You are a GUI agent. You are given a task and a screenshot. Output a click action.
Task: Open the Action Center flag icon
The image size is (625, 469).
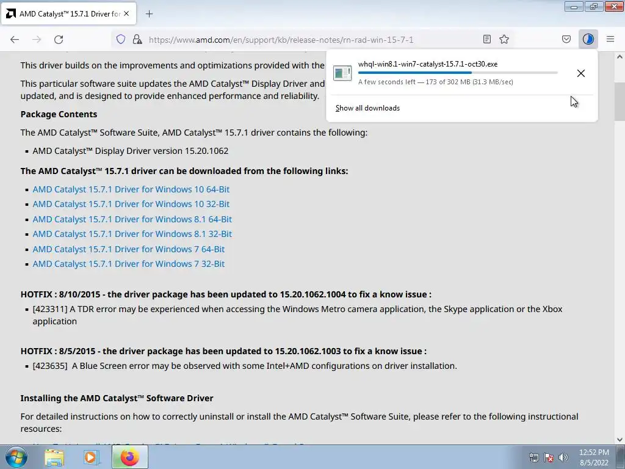click(549, 457)
